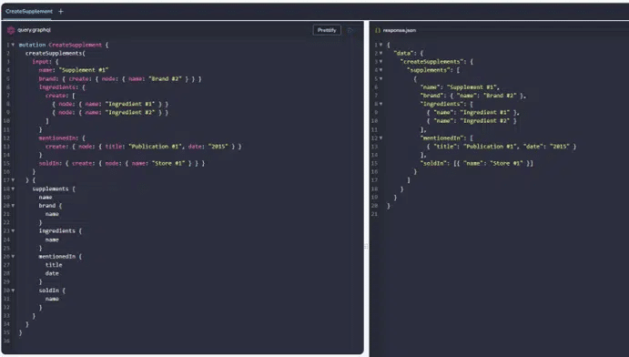This screenshot has height=357, width=629.
Task: Collapse the soldIn selection at query line 30
Action: [14, 290]
